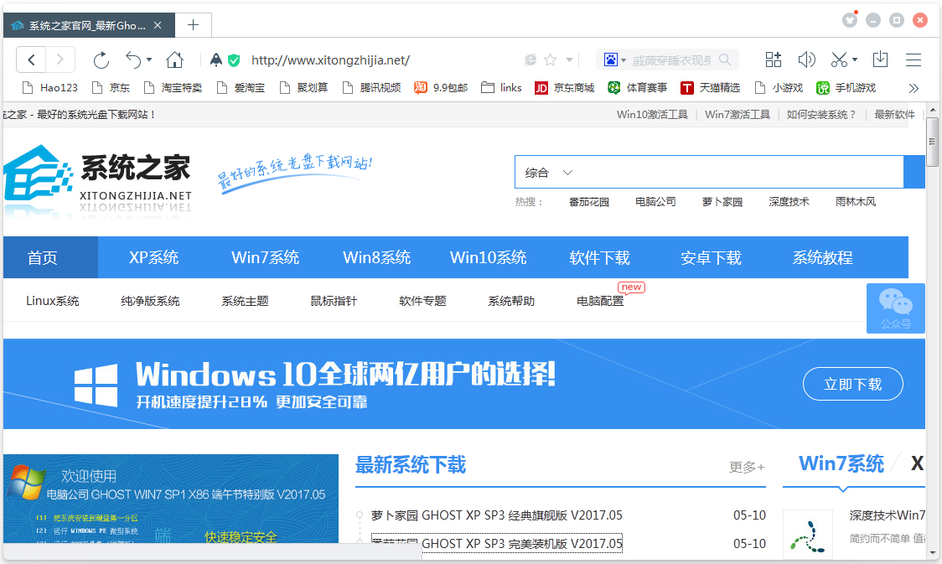Open the extensions grid icon
This screenshot has height=564, width=942.
click(774, 60)
